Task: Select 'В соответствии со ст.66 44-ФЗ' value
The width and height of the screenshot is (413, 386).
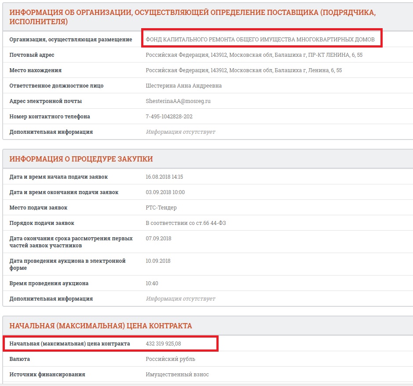Action: click(186, 223)
